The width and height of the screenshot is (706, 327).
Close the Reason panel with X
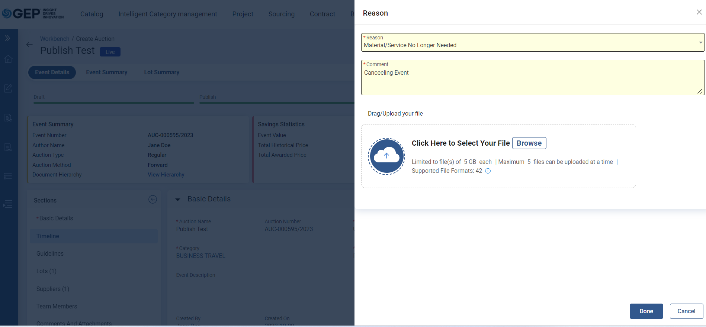coord(699,12)
